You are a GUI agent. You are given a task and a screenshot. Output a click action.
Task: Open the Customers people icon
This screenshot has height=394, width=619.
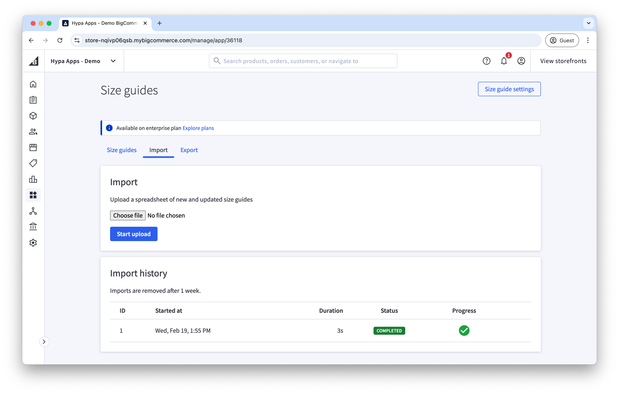pos(33,131)
